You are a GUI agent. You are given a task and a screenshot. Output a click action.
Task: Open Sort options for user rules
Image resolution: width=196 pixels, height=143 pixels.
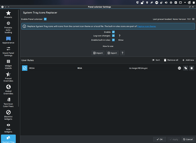[x=156, y=60]
